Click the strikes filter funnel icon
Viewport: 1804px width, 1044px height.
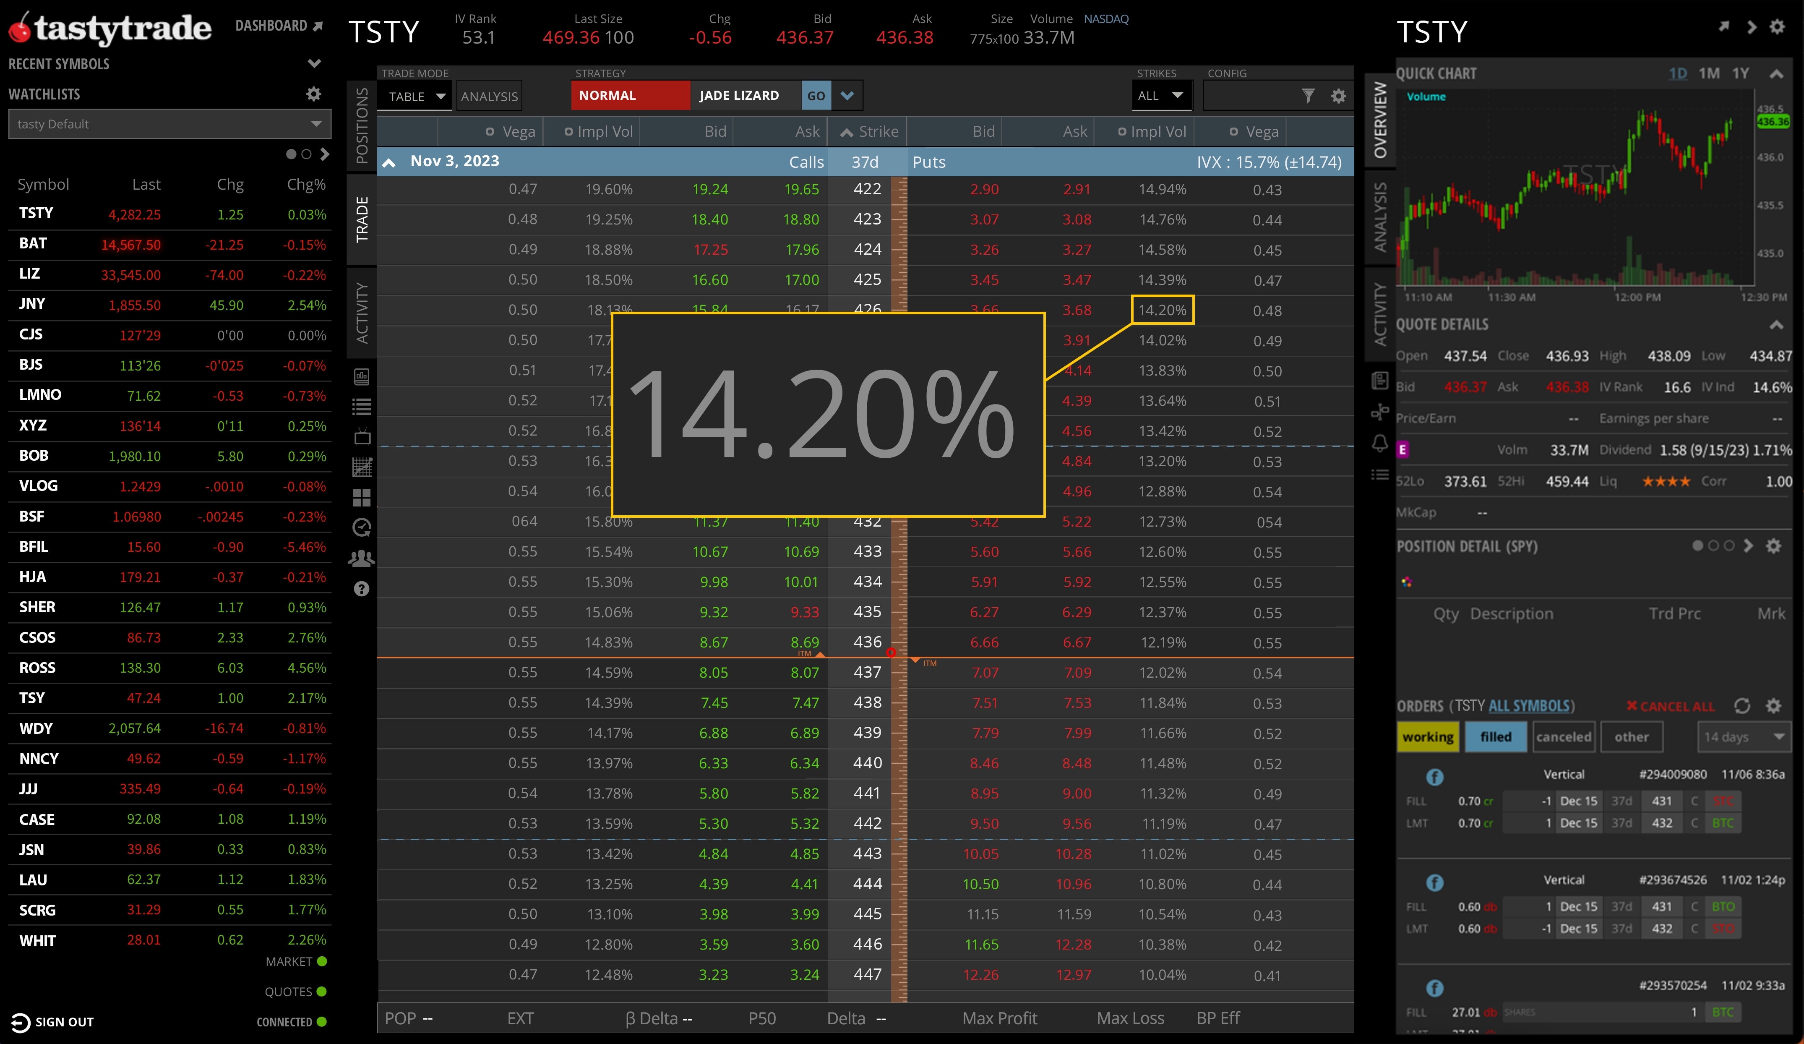[1308, 95]
